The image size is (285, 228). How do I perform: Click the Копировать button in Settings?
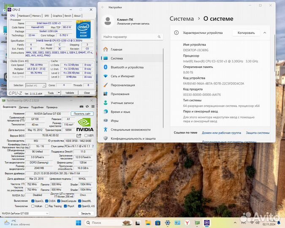(246, 33)
